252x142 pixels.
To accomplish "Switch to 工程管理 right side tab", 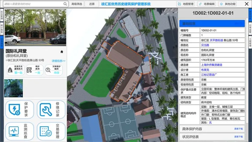I will pos(250,42).
